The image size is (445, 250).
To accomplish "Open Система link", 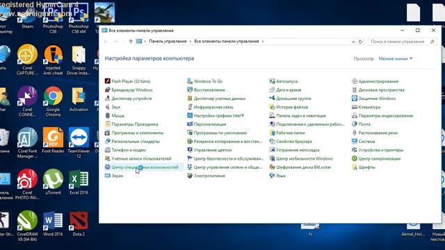I will tap(366, 141).
